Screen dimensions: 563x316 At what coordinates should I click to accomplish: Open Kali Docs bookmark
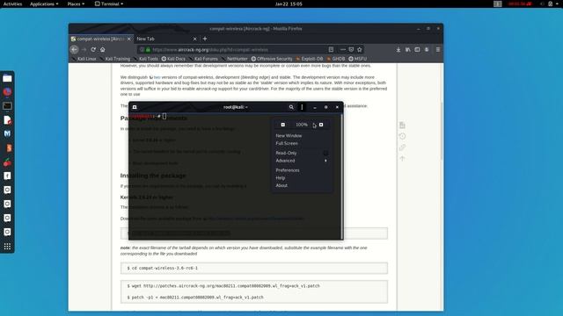click(173, 59)
